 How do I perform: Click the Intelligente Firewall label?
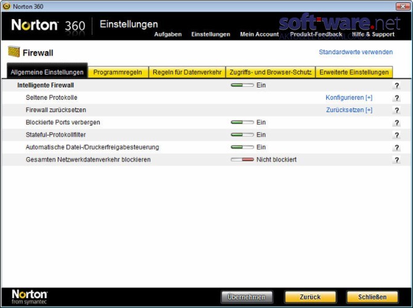[x=46, y=85]
